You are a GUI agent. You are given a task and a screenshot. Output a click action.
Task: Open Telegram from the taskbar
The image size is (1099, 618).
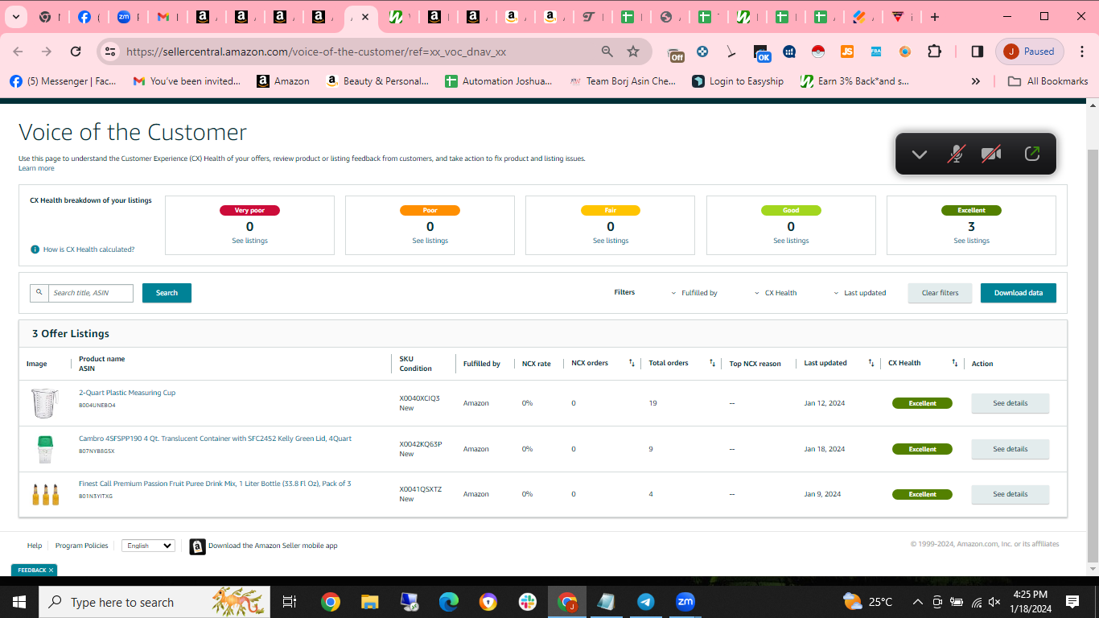coord(645,602)
